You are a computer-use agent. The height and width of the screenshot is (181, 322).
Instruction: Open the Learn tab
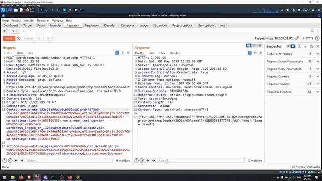[223, 25]
